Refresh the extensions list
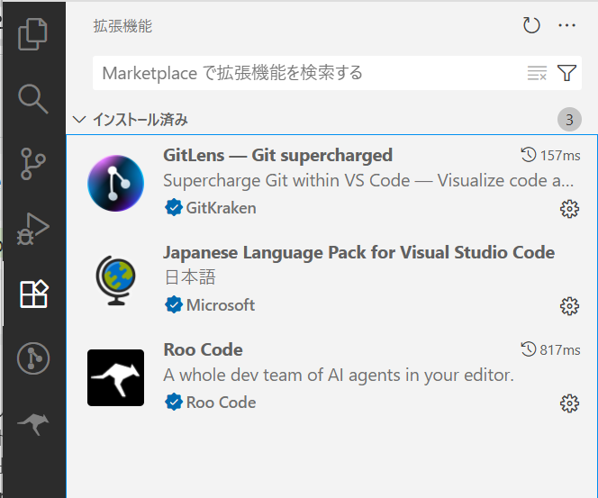 (530, 25)
